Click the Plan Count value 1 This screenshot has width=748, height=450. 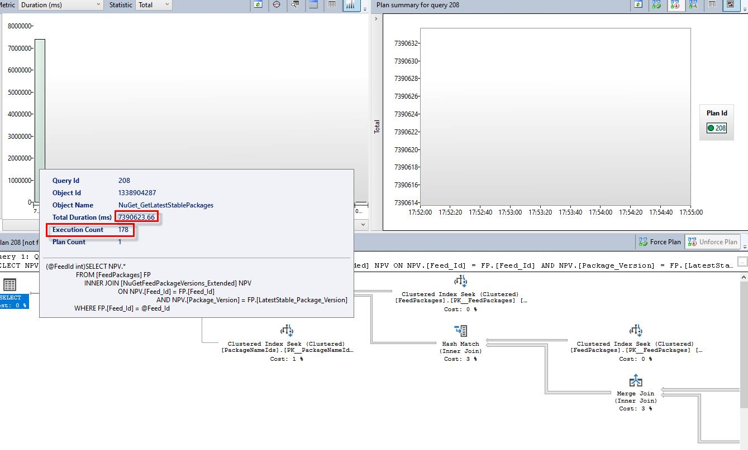point(120,242)
